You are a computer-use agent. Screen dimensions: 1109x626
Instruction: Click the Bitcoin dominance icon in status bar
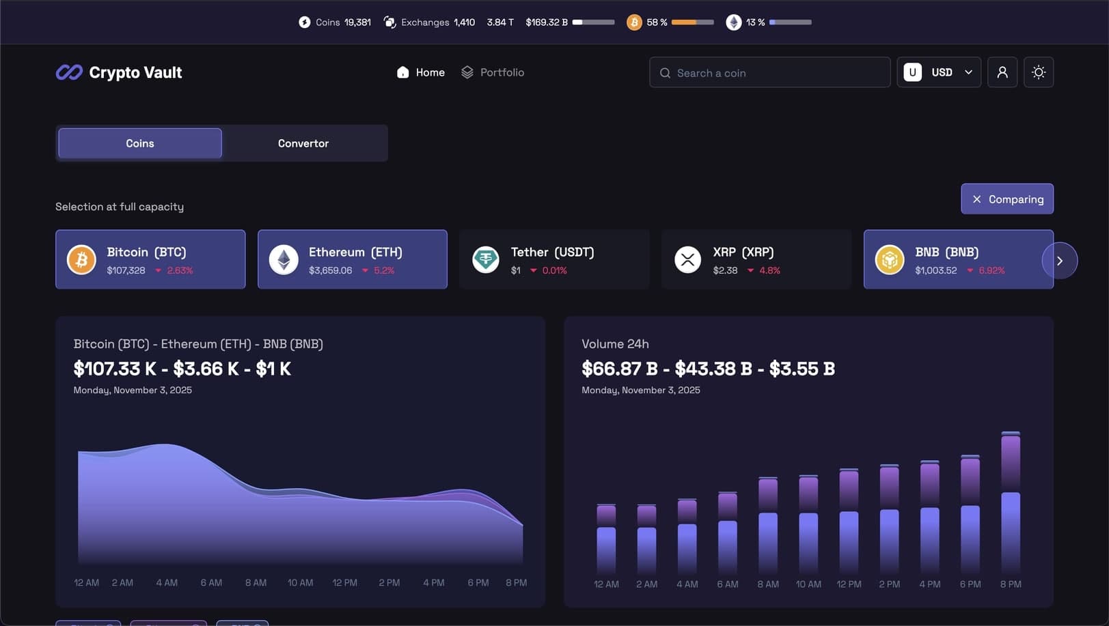coord(635,21)
